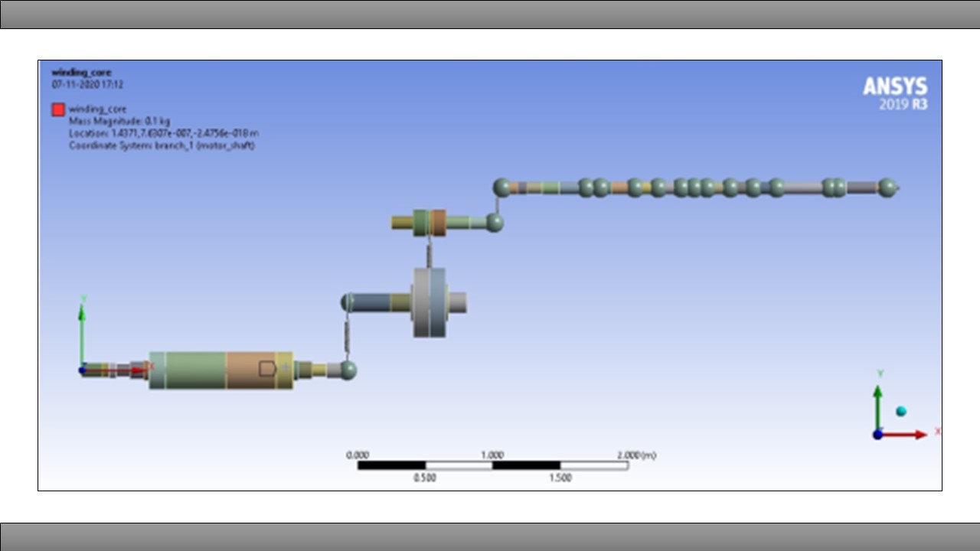
Task: Click the small coupling with green and orange rings
Action: [x=429, y=222]
